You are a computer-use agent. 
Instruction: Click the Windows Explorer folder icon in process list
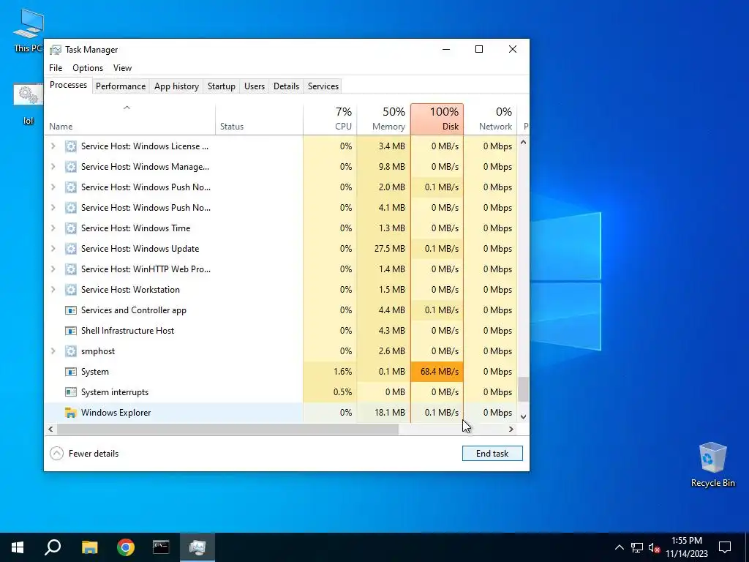click(71, 413)
